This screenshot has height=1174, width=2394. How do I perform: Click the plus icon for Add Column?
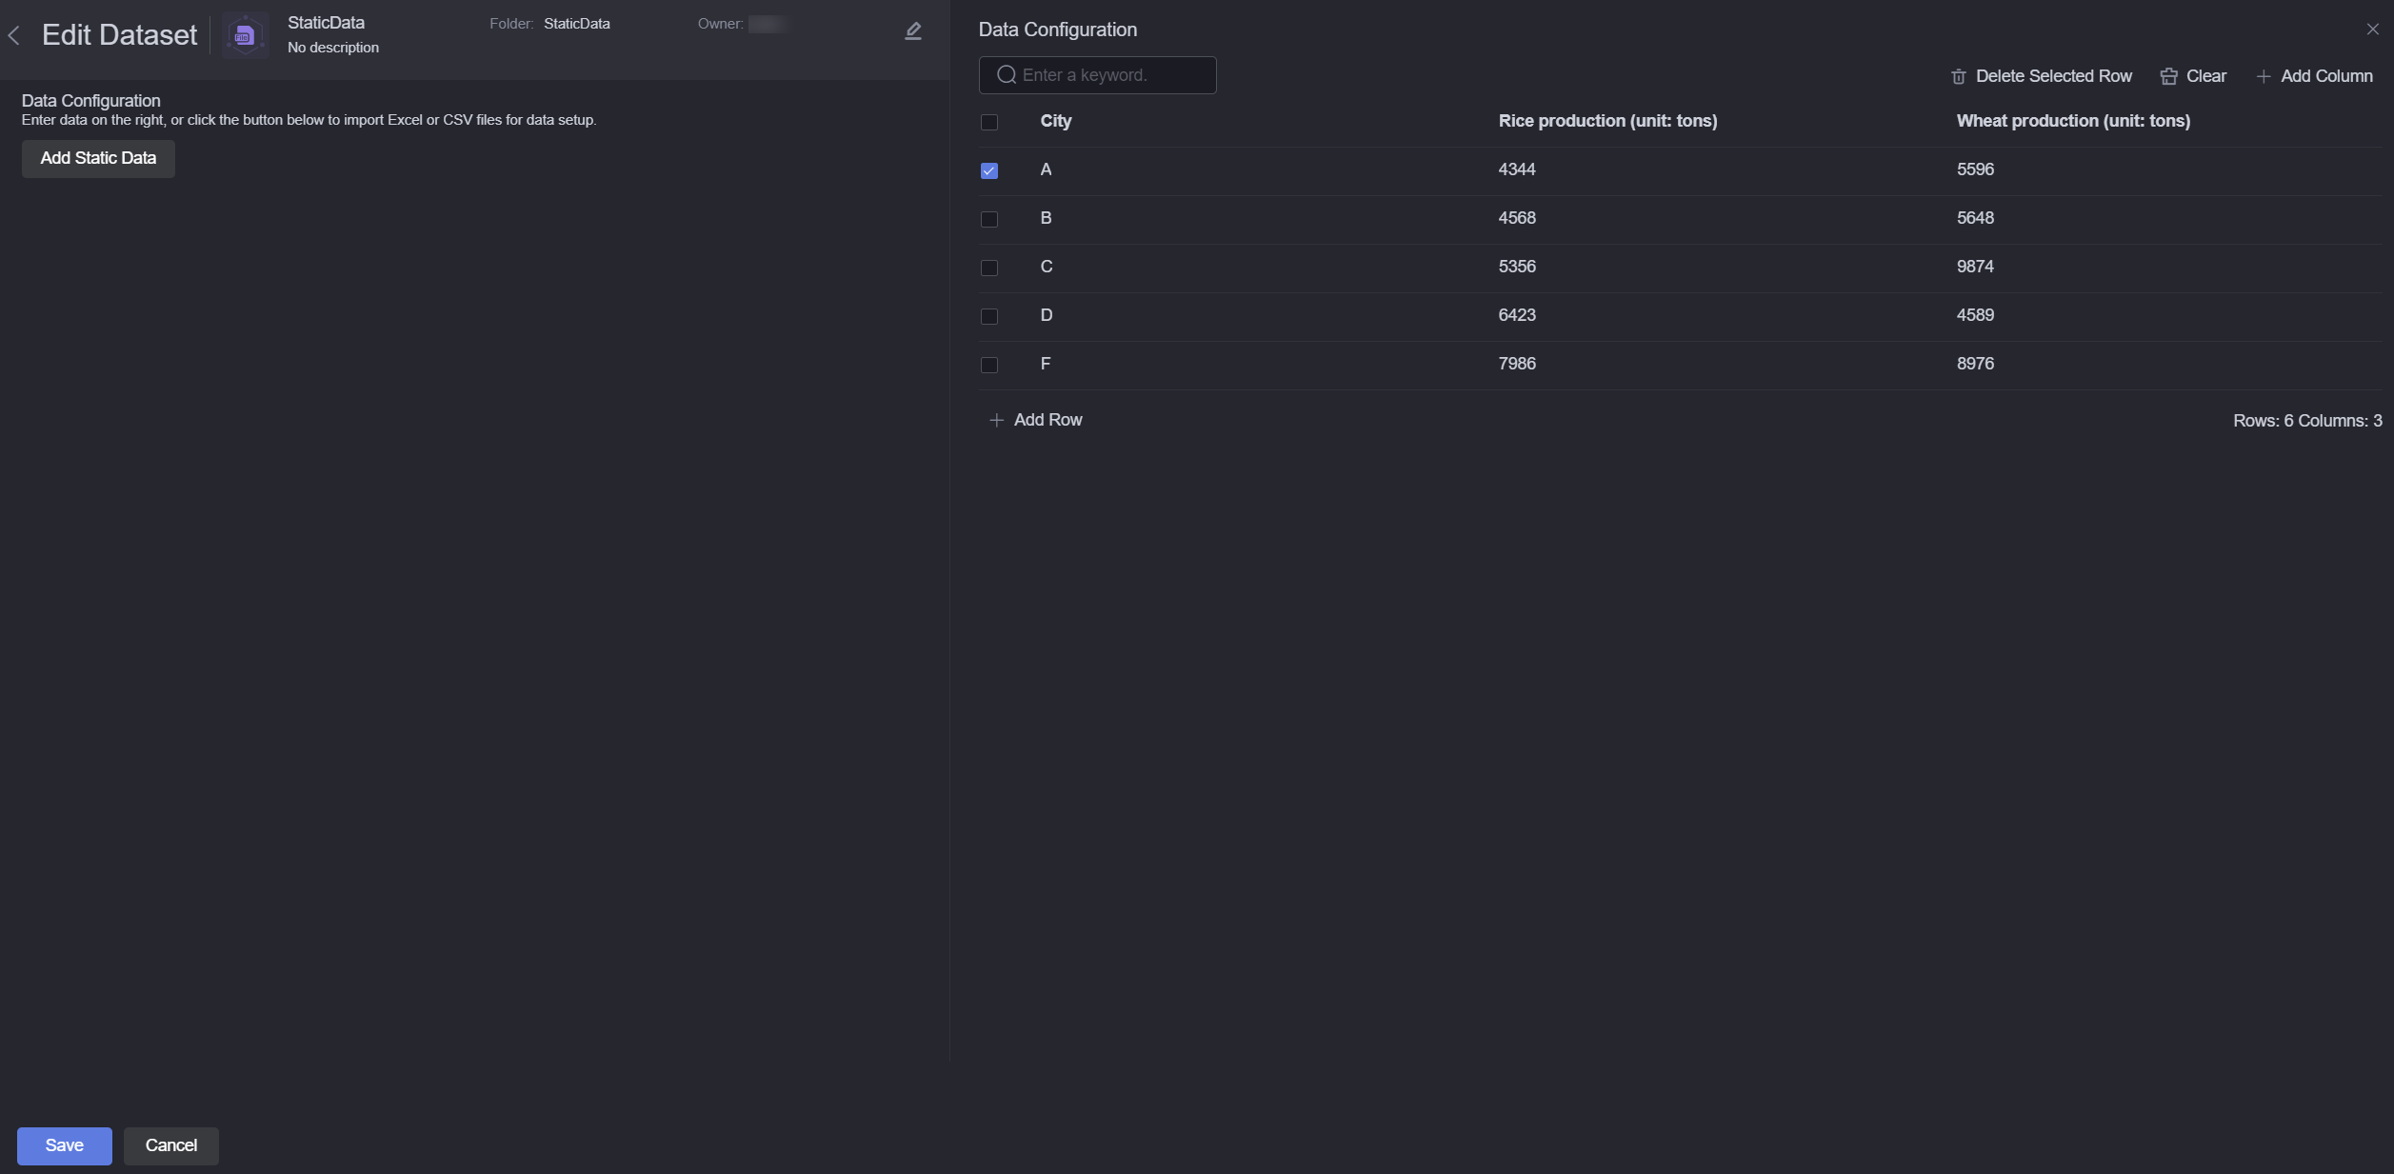click(x=2264, y=77)
